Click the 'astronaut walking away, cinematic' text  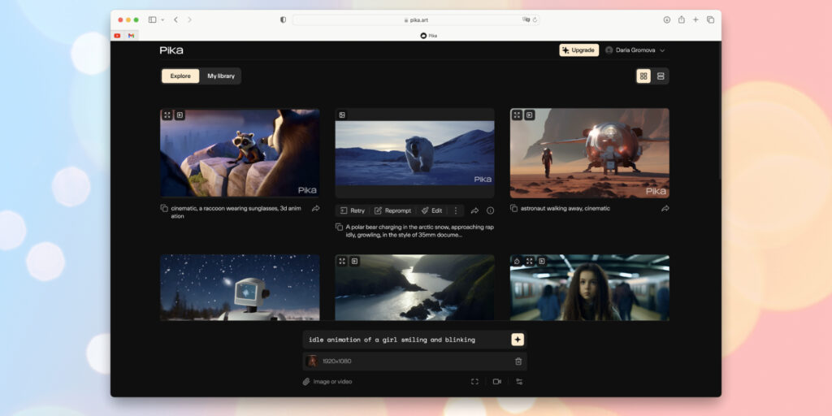click(565, 209)
